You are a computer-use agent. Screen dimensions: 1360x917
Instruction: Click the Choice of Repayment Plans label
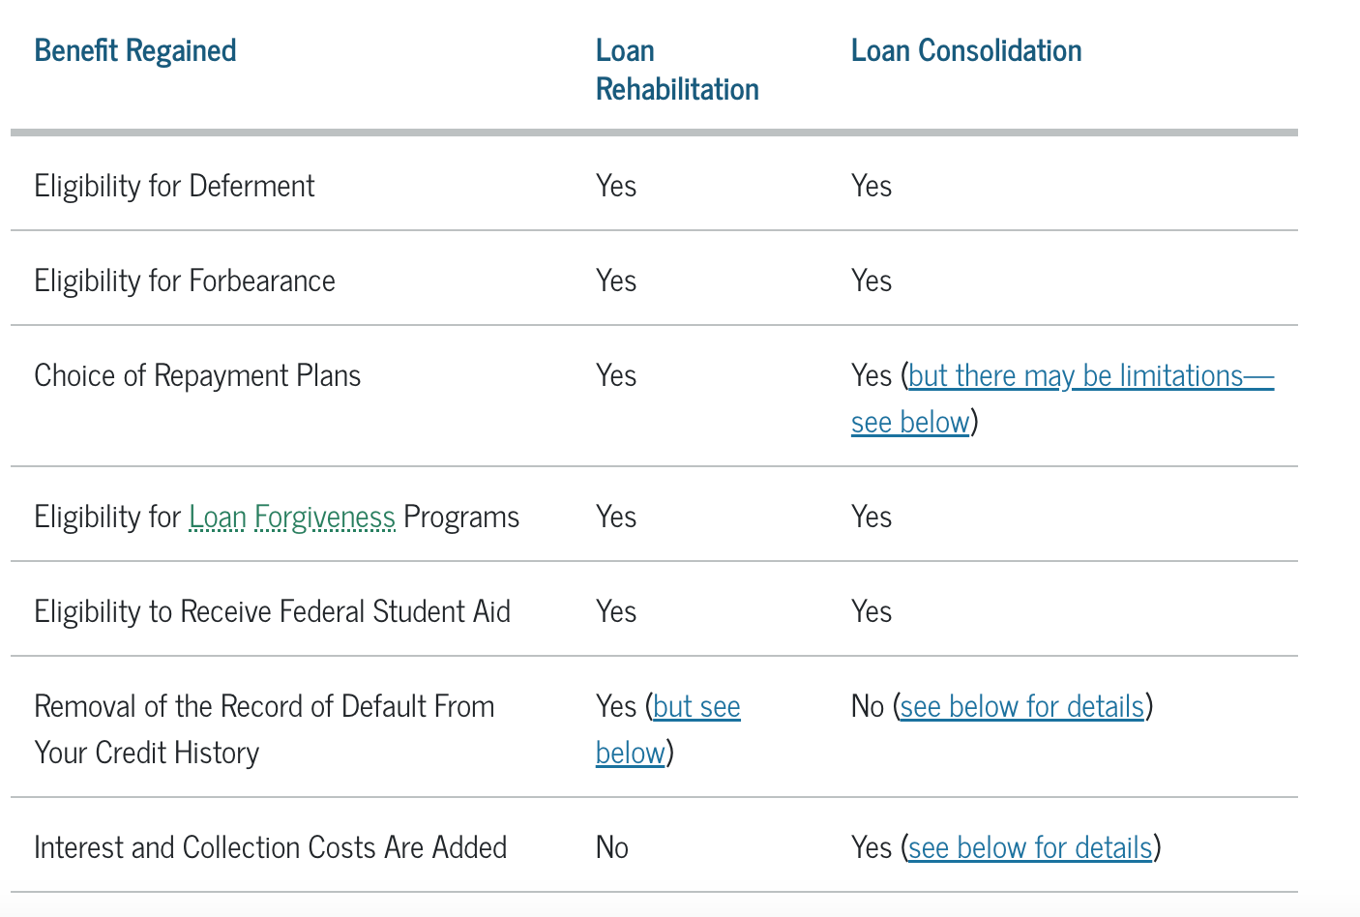click(x=197, y=376)
